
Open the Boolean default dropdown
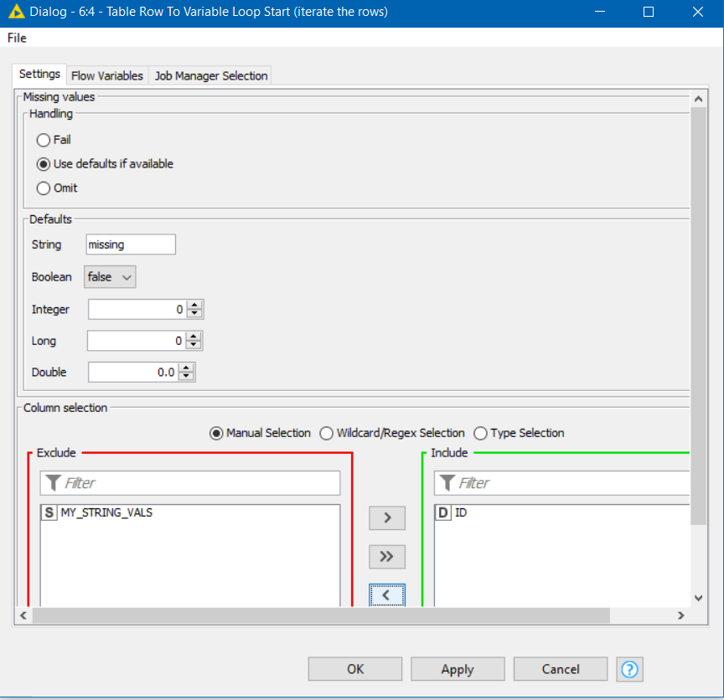[110, 277]
